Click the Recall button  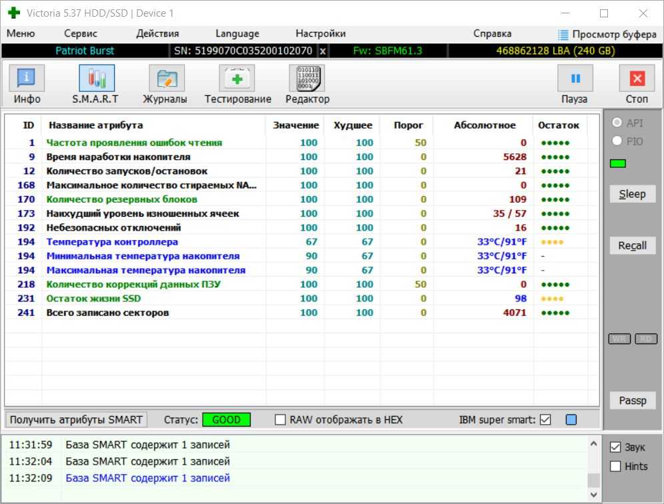tap(633, 245)
